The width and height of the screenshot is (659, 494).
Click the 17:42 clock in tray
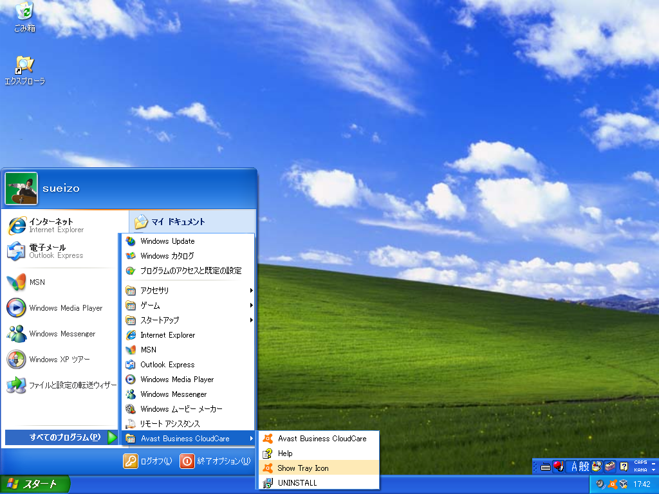pyautogui.click(x=642, y=484)
